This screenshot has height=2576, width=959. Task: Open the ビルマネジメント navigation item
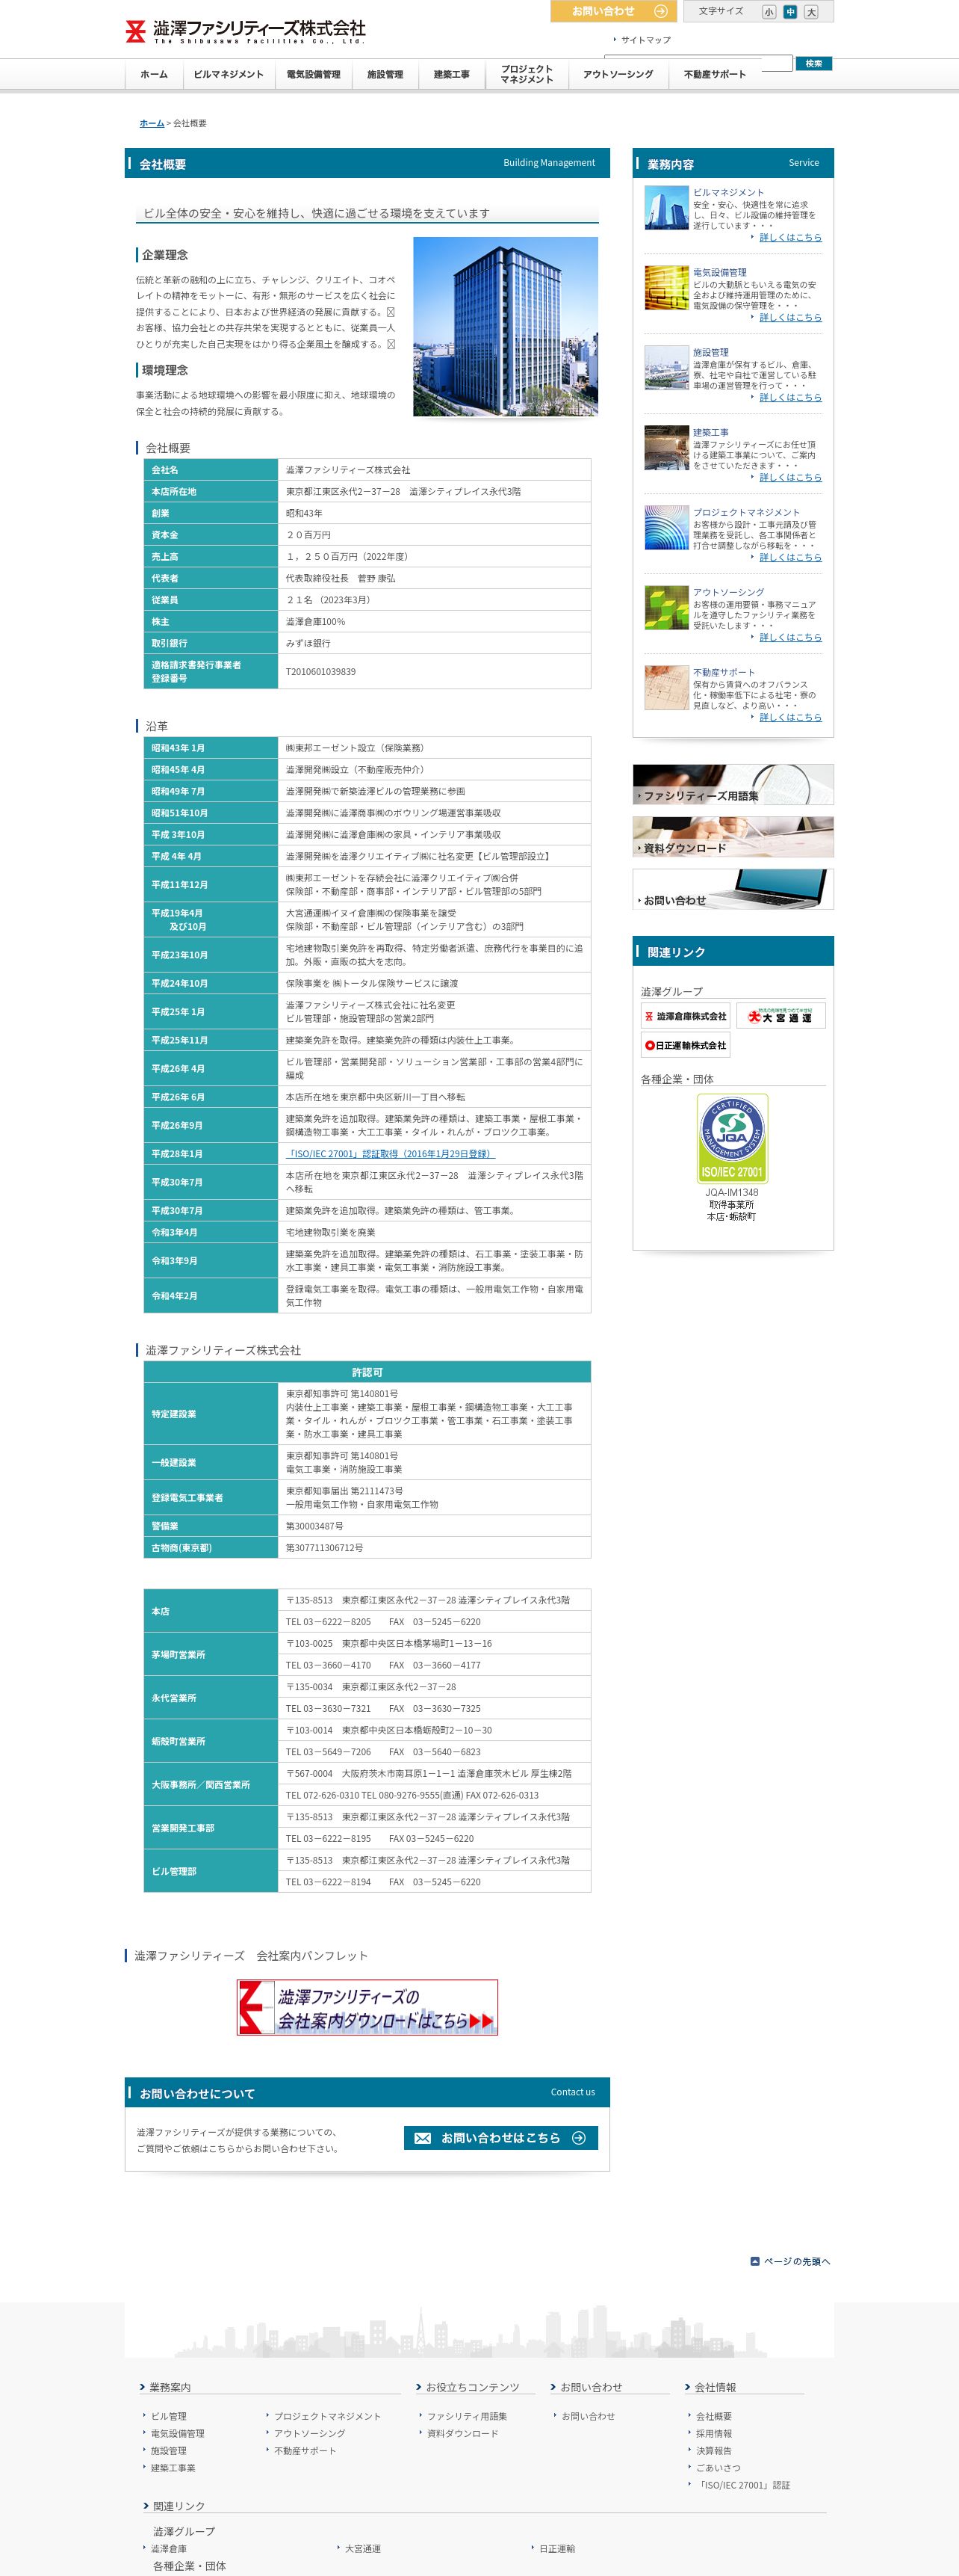[228, 74]
